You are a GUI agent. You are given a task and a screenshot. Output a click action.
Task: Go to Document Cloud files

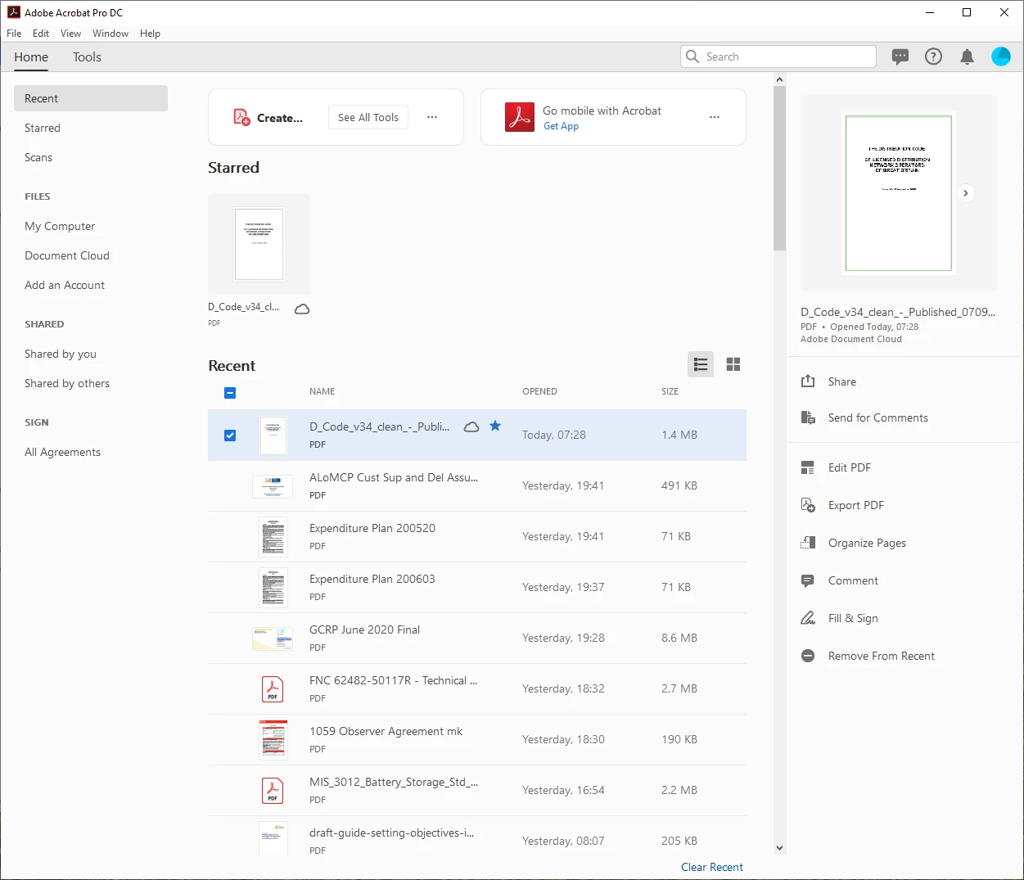coord(67,255)
